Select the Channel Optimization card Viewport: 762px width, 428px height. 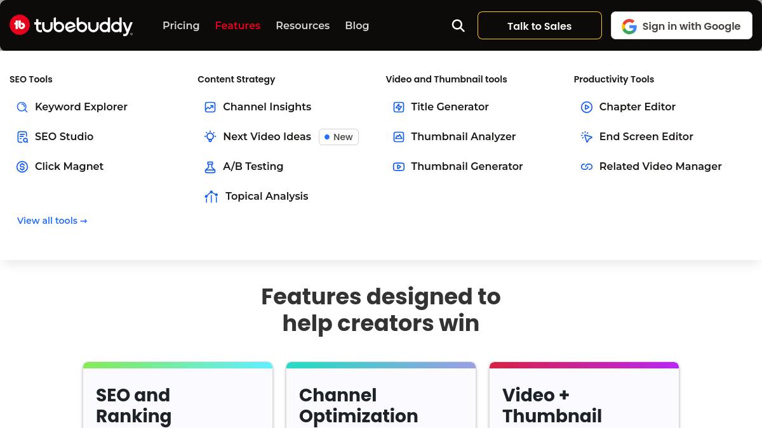tap(381, 396)
